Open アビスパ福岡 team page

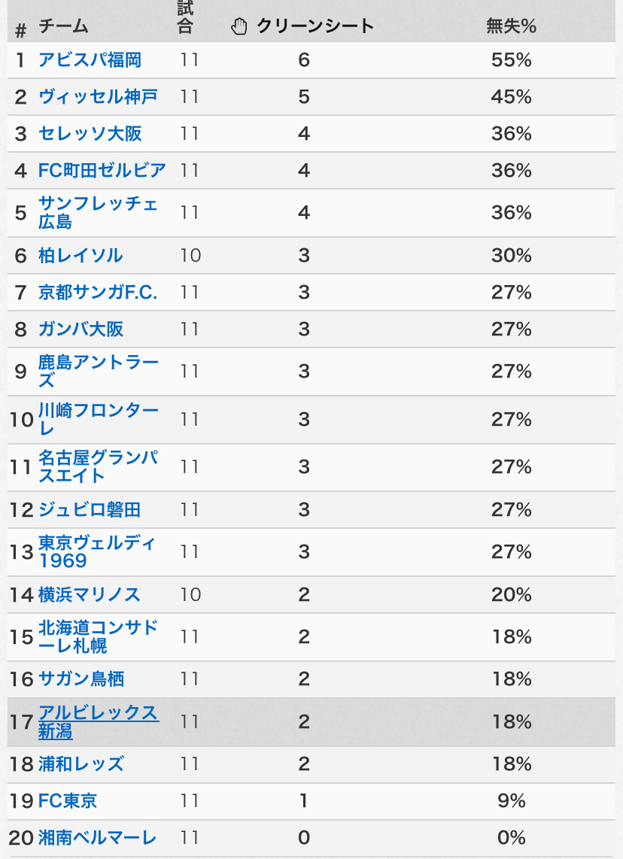[90, 59]
